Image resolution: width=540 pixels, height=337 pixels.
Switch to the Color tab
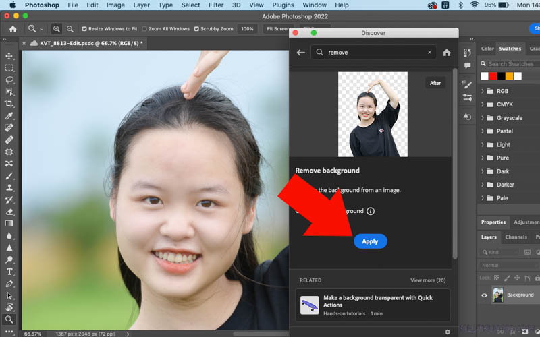[487, 49]
